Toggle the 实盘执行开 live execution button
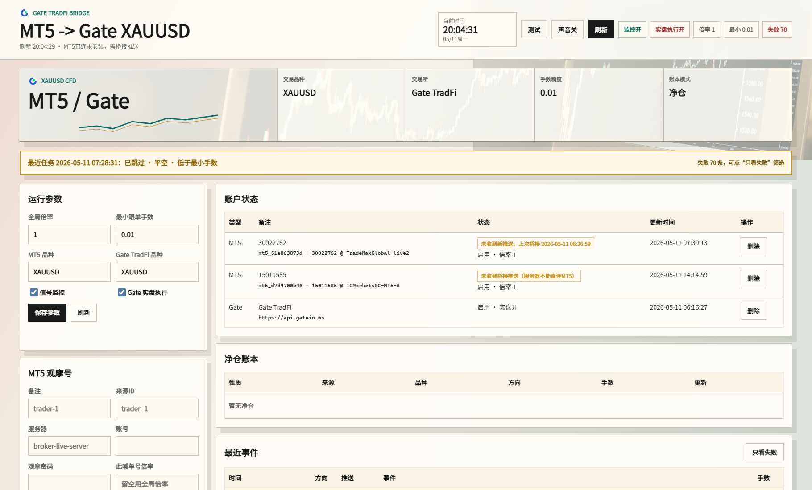 (x=670, y=29)
